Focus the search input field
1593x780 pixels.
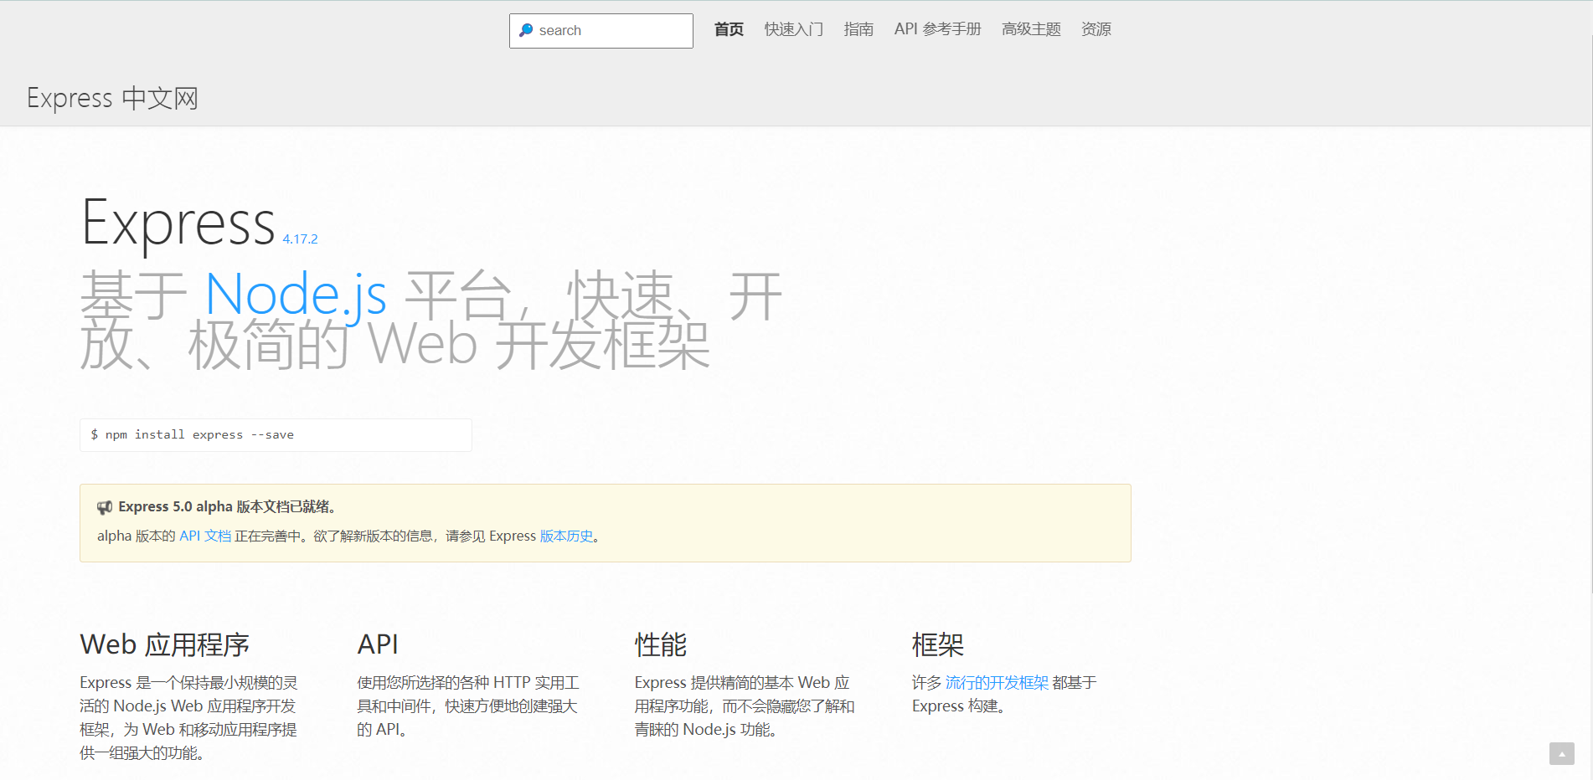pyautogui.click(x=601, y=31)
